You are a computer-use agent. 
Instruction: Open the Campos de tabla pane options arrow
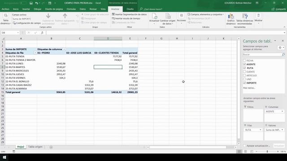point(275,41)
